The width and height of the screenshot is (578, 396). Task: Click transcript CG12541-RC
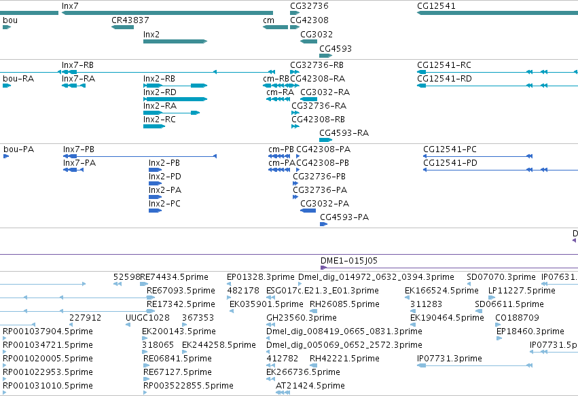(x=497, y=72)
